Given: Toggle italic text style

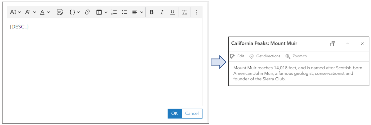Looking at the screenshot, I should 162,12.
